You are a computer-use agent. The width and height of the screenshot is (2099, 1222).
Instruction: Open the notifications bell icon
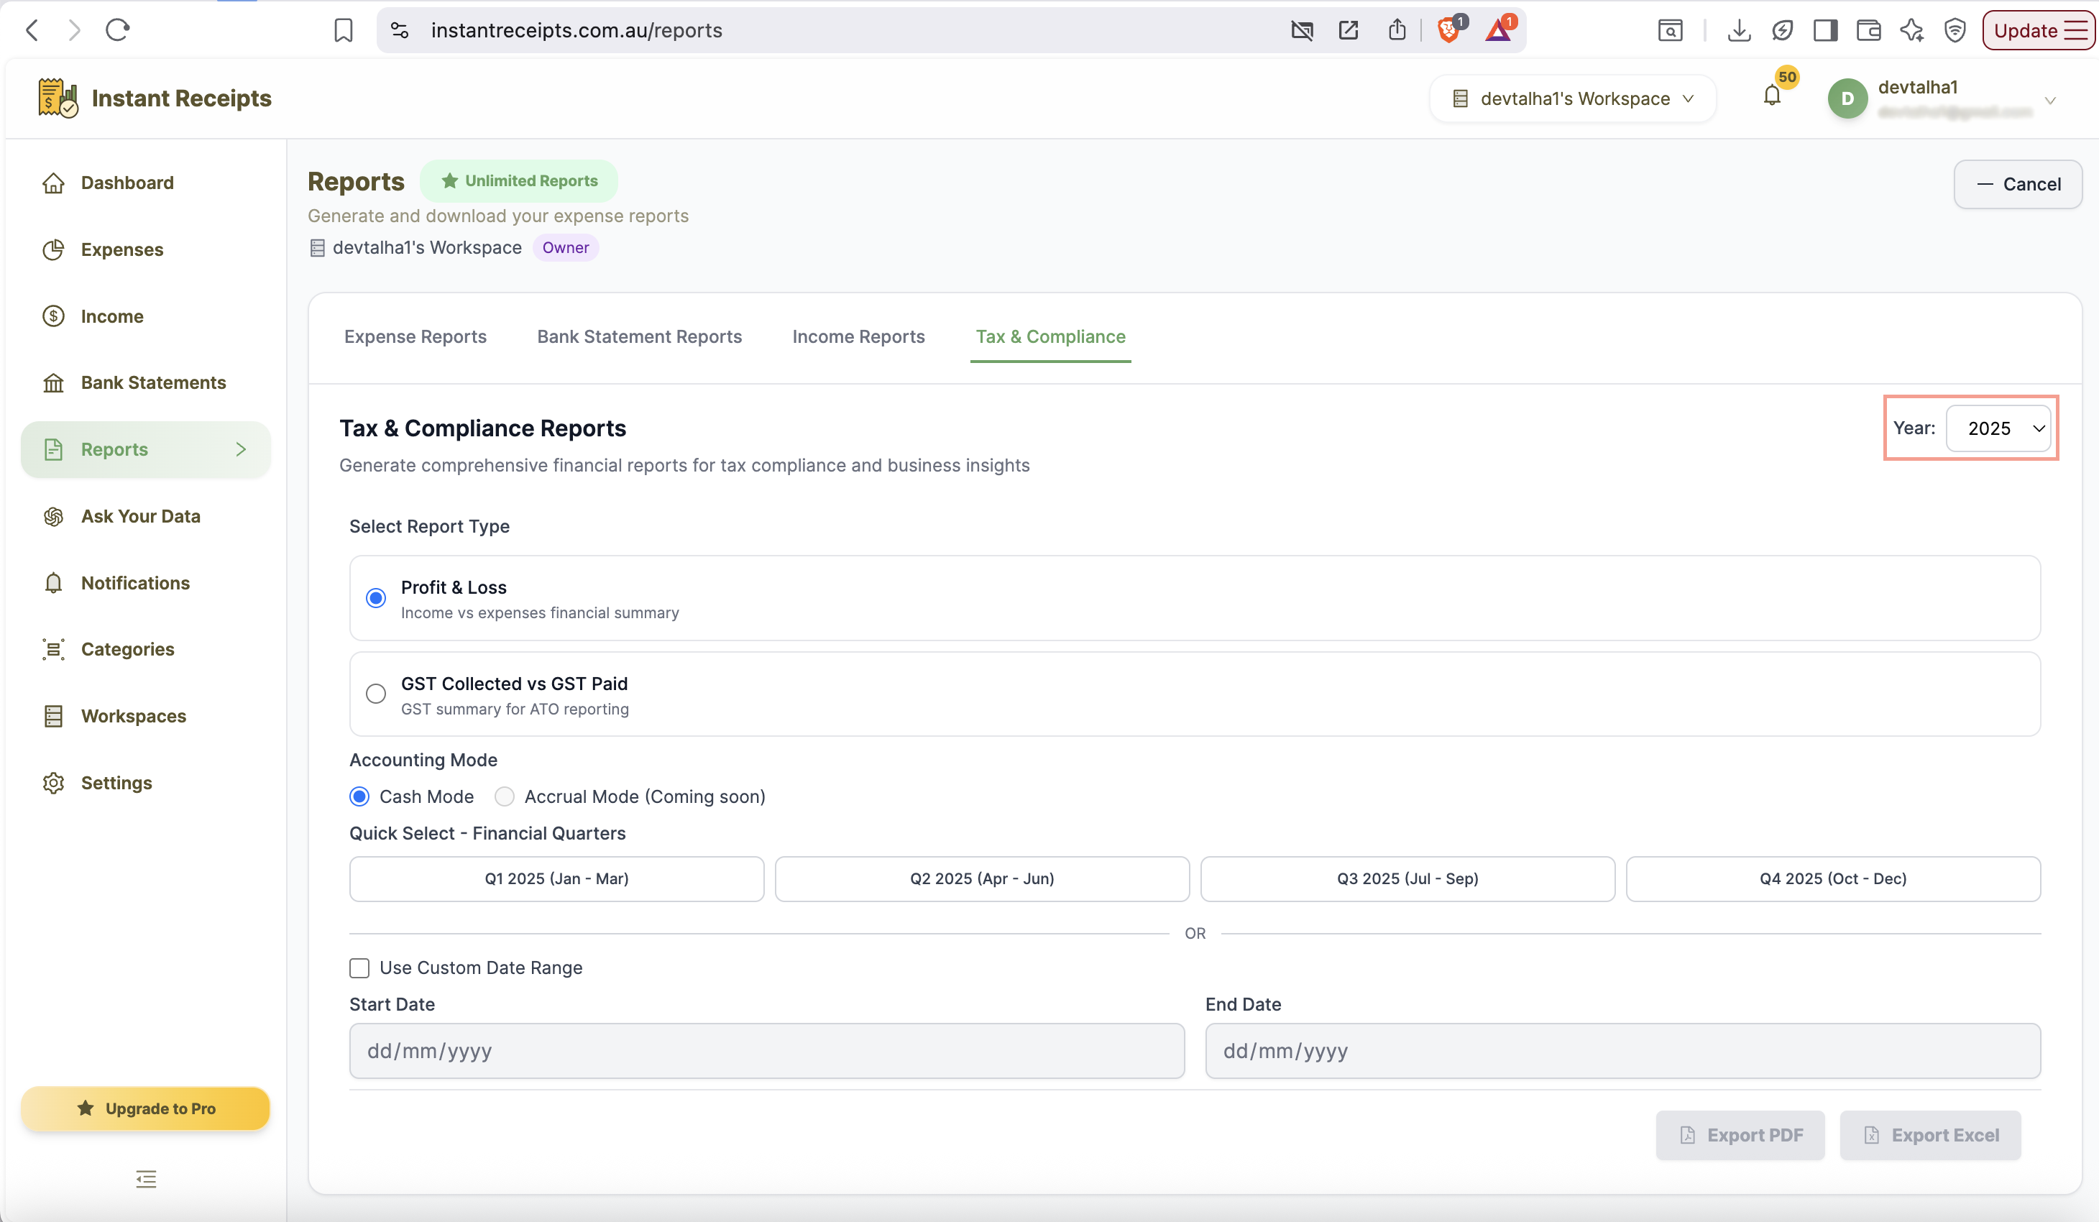[x=1772, y=96]
